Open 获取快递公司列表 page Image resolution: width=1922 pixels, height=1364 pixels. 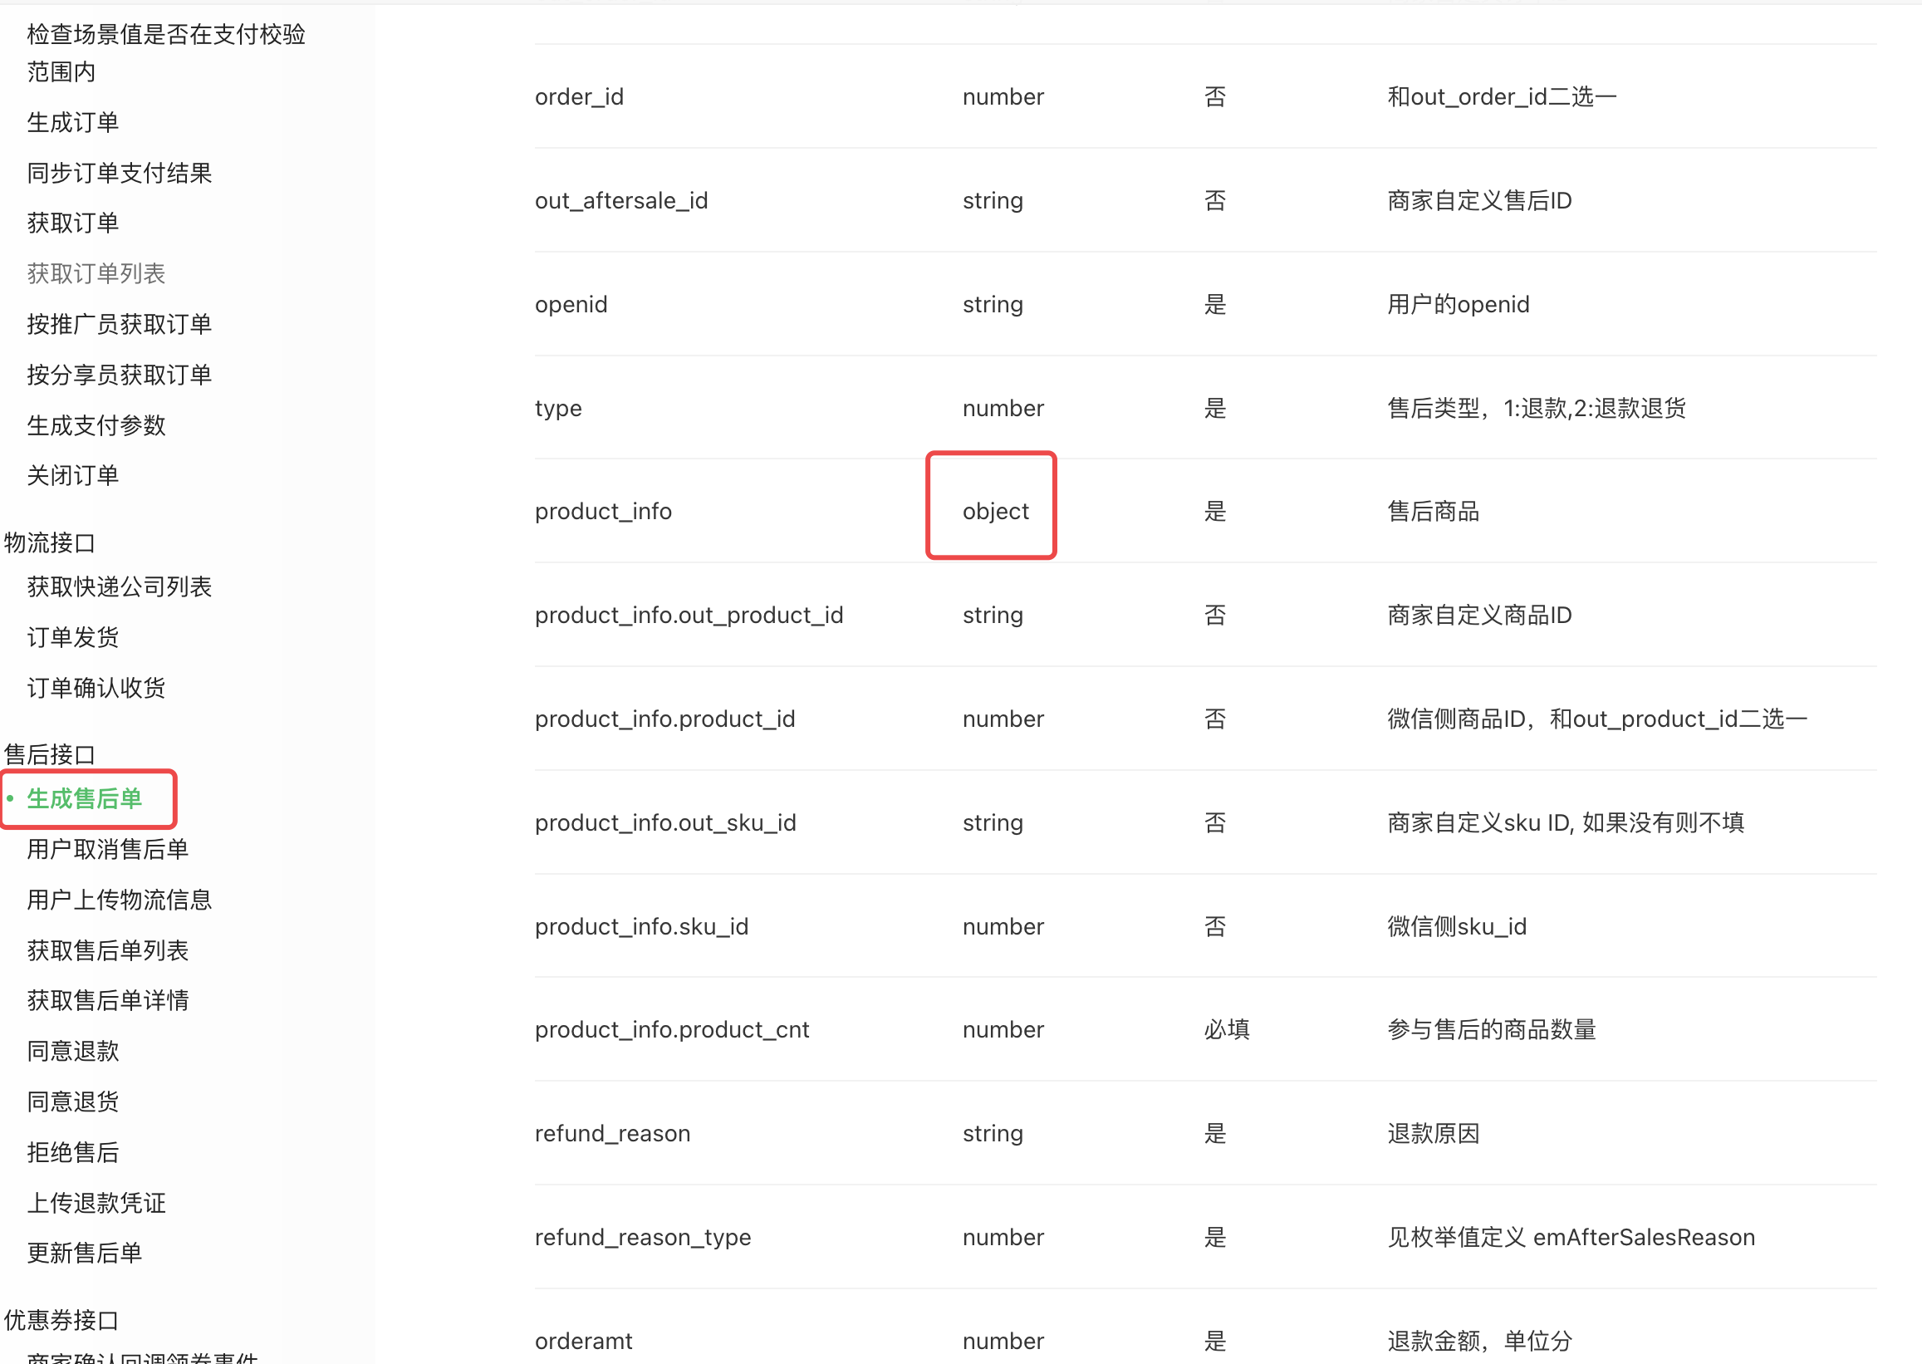[x=119, y=587]
